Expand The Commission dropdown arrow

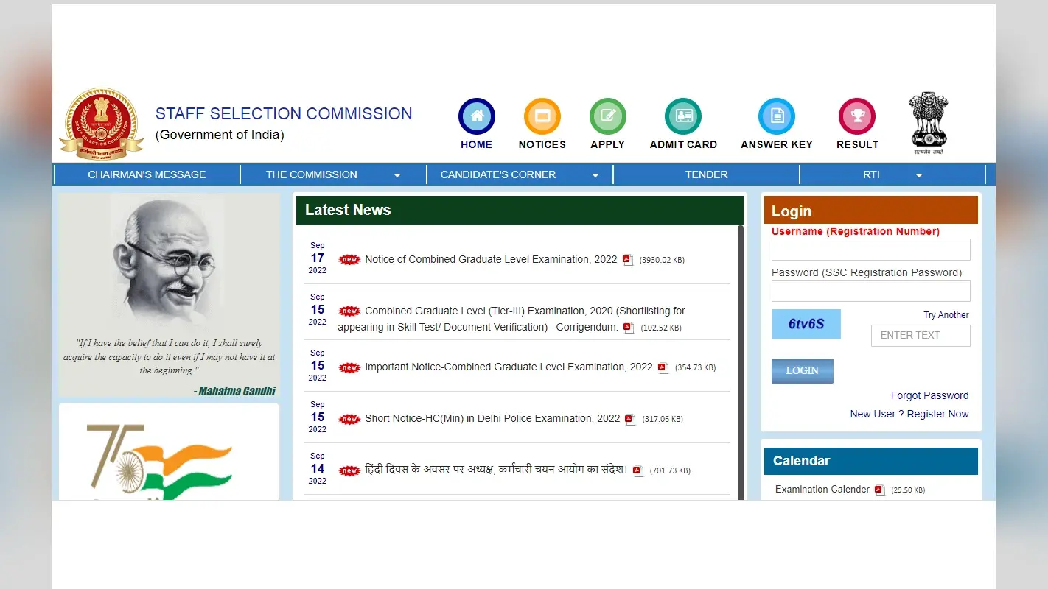tap(397, 175)
